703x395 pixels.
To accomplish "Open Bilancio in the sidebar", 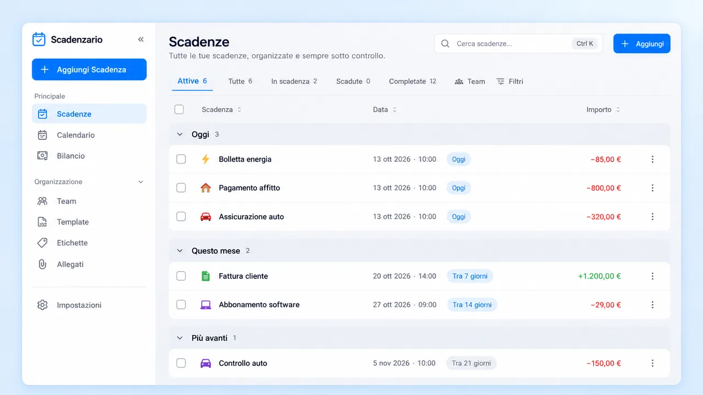I will [89, 156].
